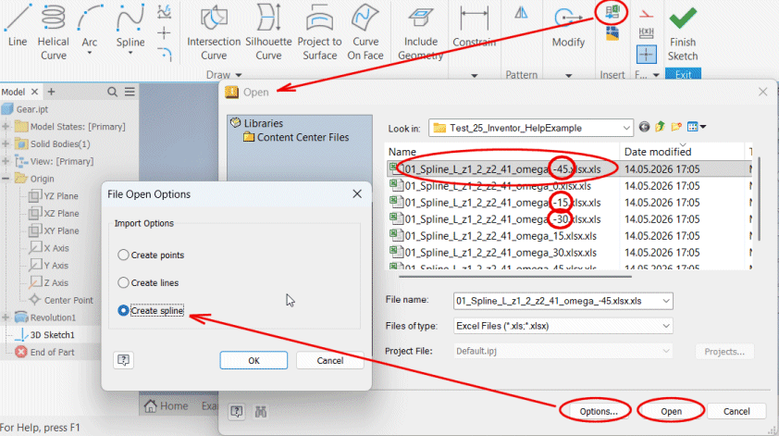Click into the File name input field
The width and height of the screenshot is (779, 436).
click(556, 301)
